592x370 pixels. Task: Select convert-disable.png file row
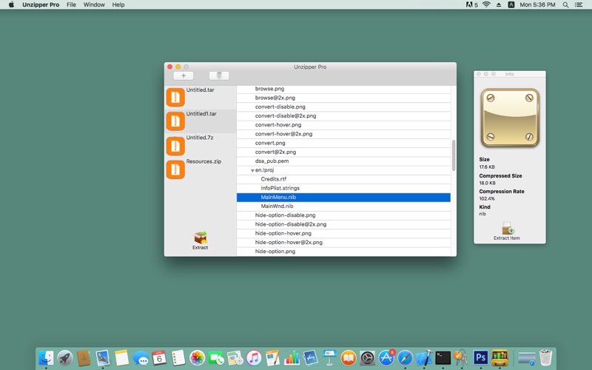tap(343, 107)
